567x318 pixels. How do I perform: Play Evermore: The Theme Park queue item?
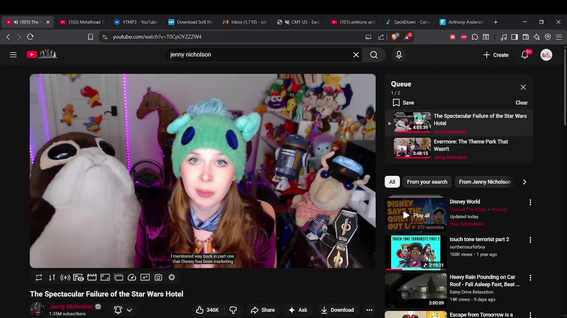click(x=458, y=149)
